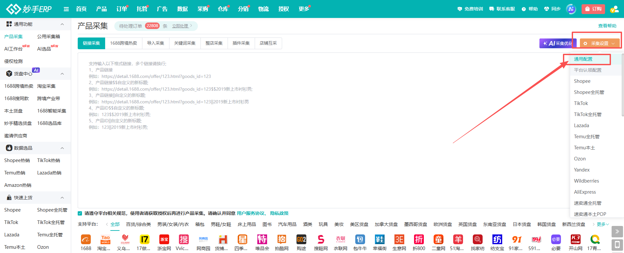Open the user avatar icon
The height and width of the screenshot is (253, 624).
pos(614,9)
